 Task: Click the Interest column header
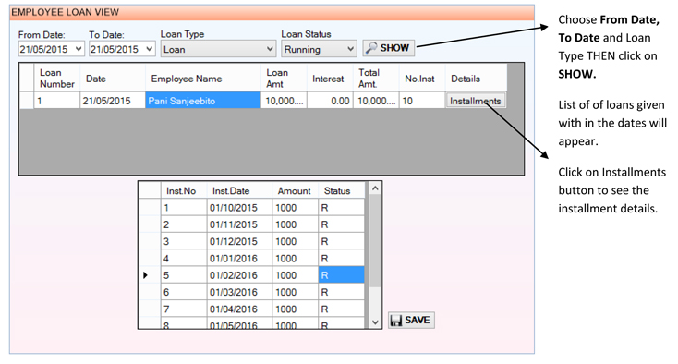tap(330, 79)
